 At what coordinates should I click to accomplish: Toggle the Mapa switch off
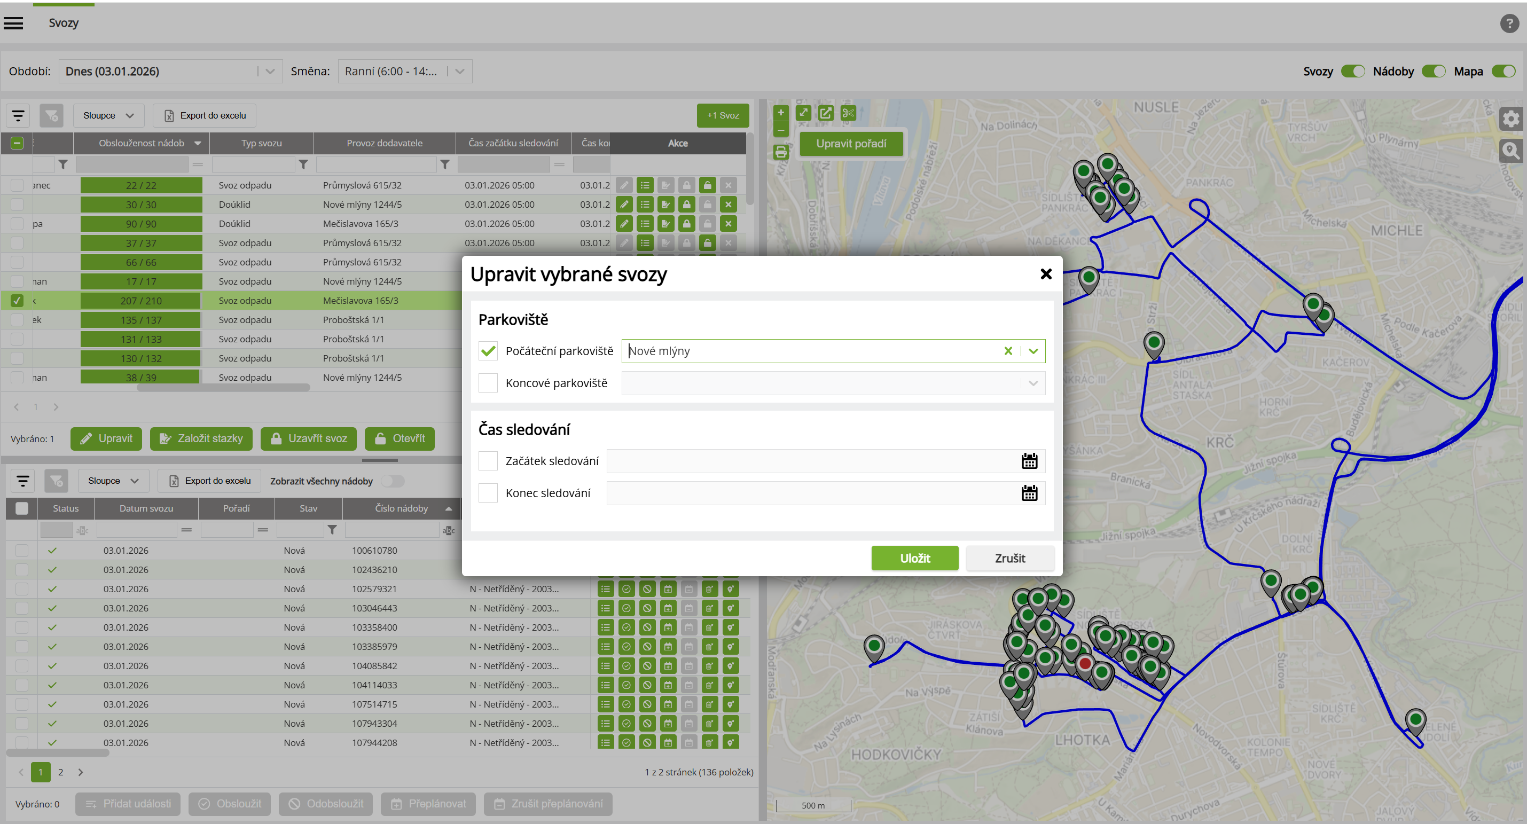[1503, 71]
